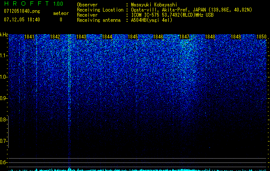Click the A504HB(yagi 4el) antenna value
Image resolution: width=270 pixels, height=171 pixels.
click(x=152, y=20)
